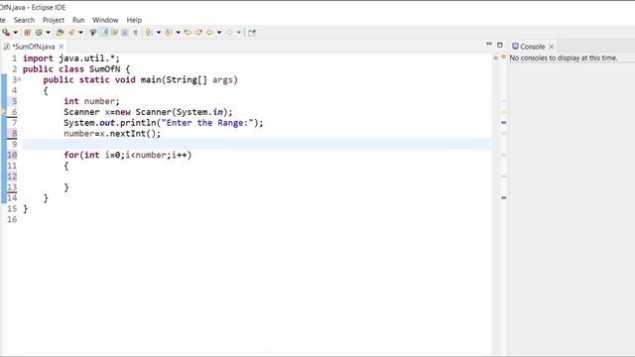The width and height of the screenshot is (635, 357).
Task: Toggle Show Whitespace Characters
Action: coord(135,33)
